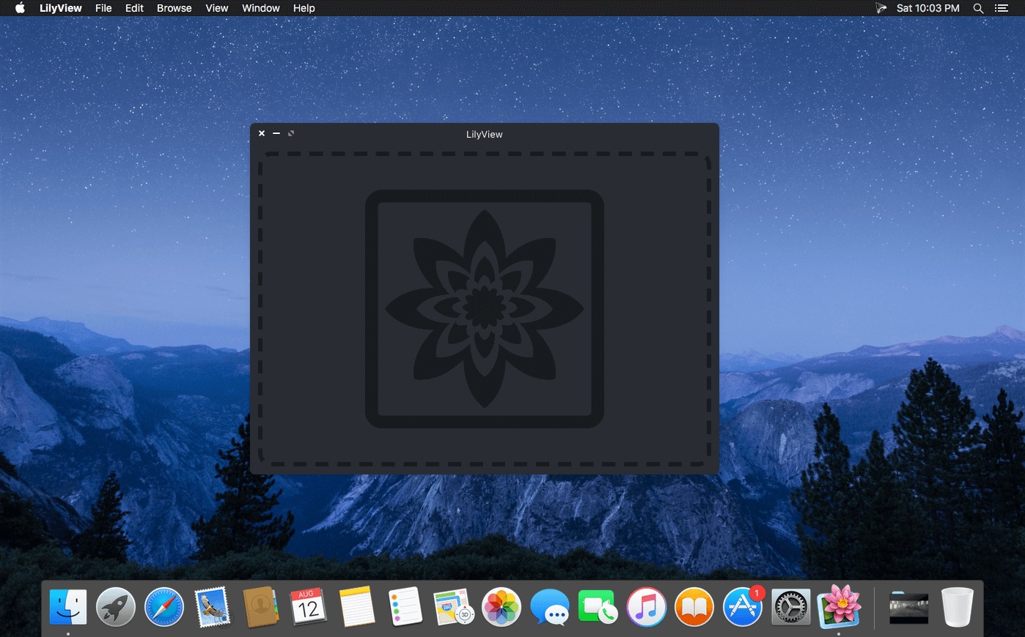Image resolution: width=1025 pixels, height=637 pixels.
Task: Click the Spotlight search magnifier icon
Action: [x=978, y=8]
